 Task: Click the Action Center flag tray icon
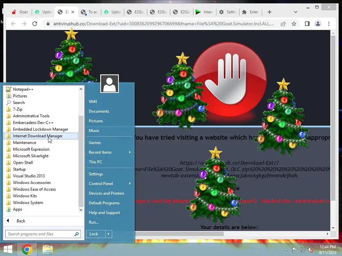(294, 250)
